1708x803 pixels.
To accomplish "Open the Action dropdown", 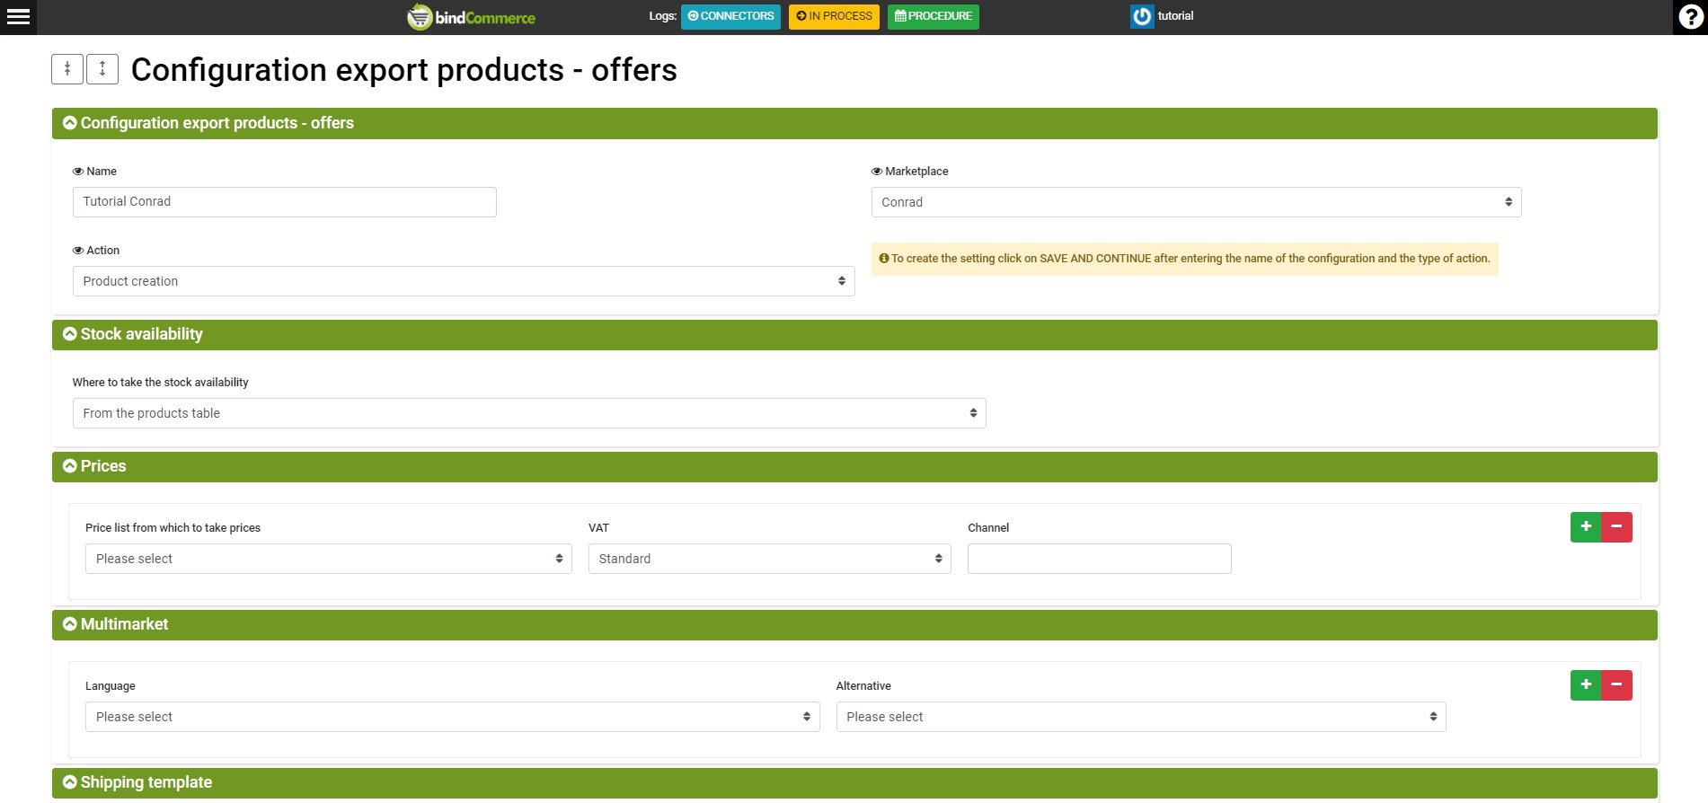I will [463, 281].
